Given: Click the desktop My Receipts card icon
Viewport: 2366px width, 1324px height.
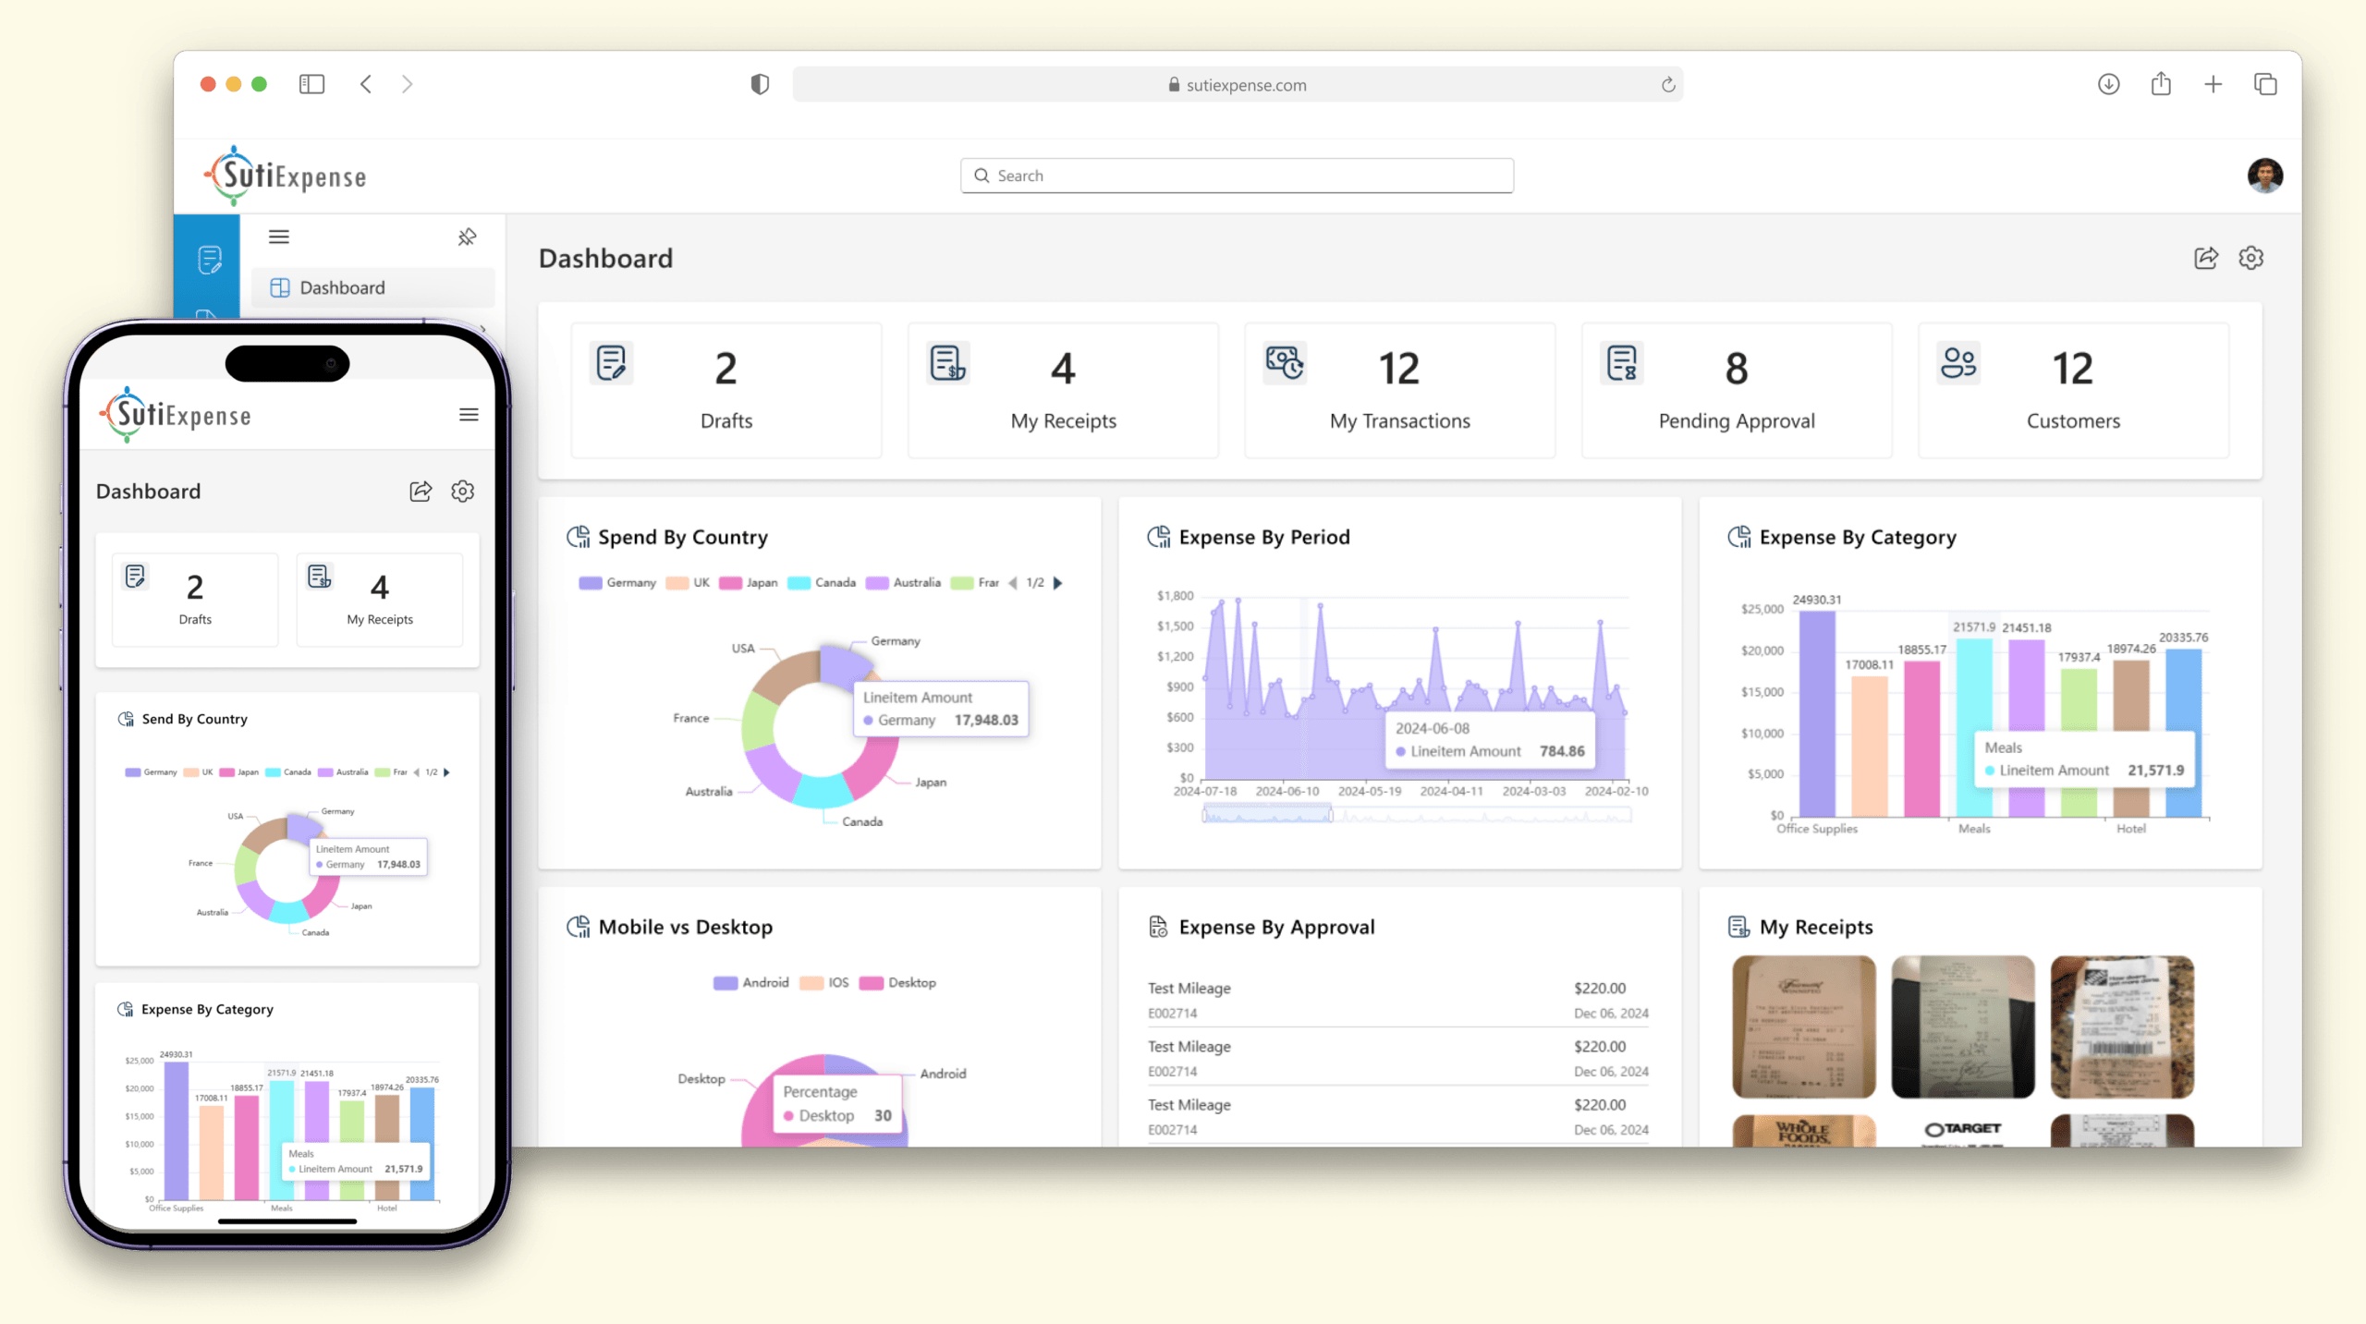Looking at the screenshot, I should point(948,363).
